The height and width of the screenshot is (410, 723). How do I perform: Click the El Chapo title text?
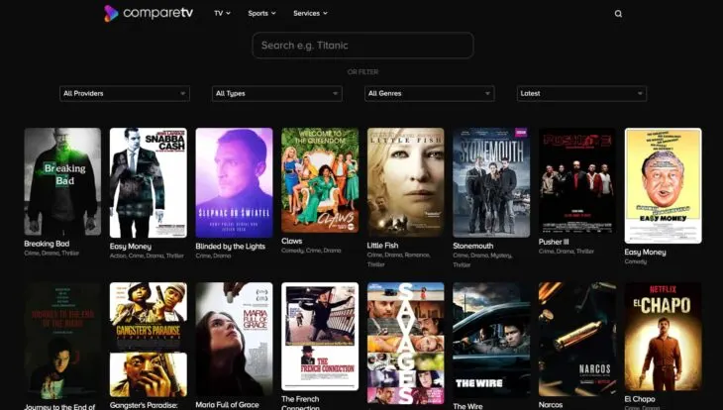click(640, 399)
